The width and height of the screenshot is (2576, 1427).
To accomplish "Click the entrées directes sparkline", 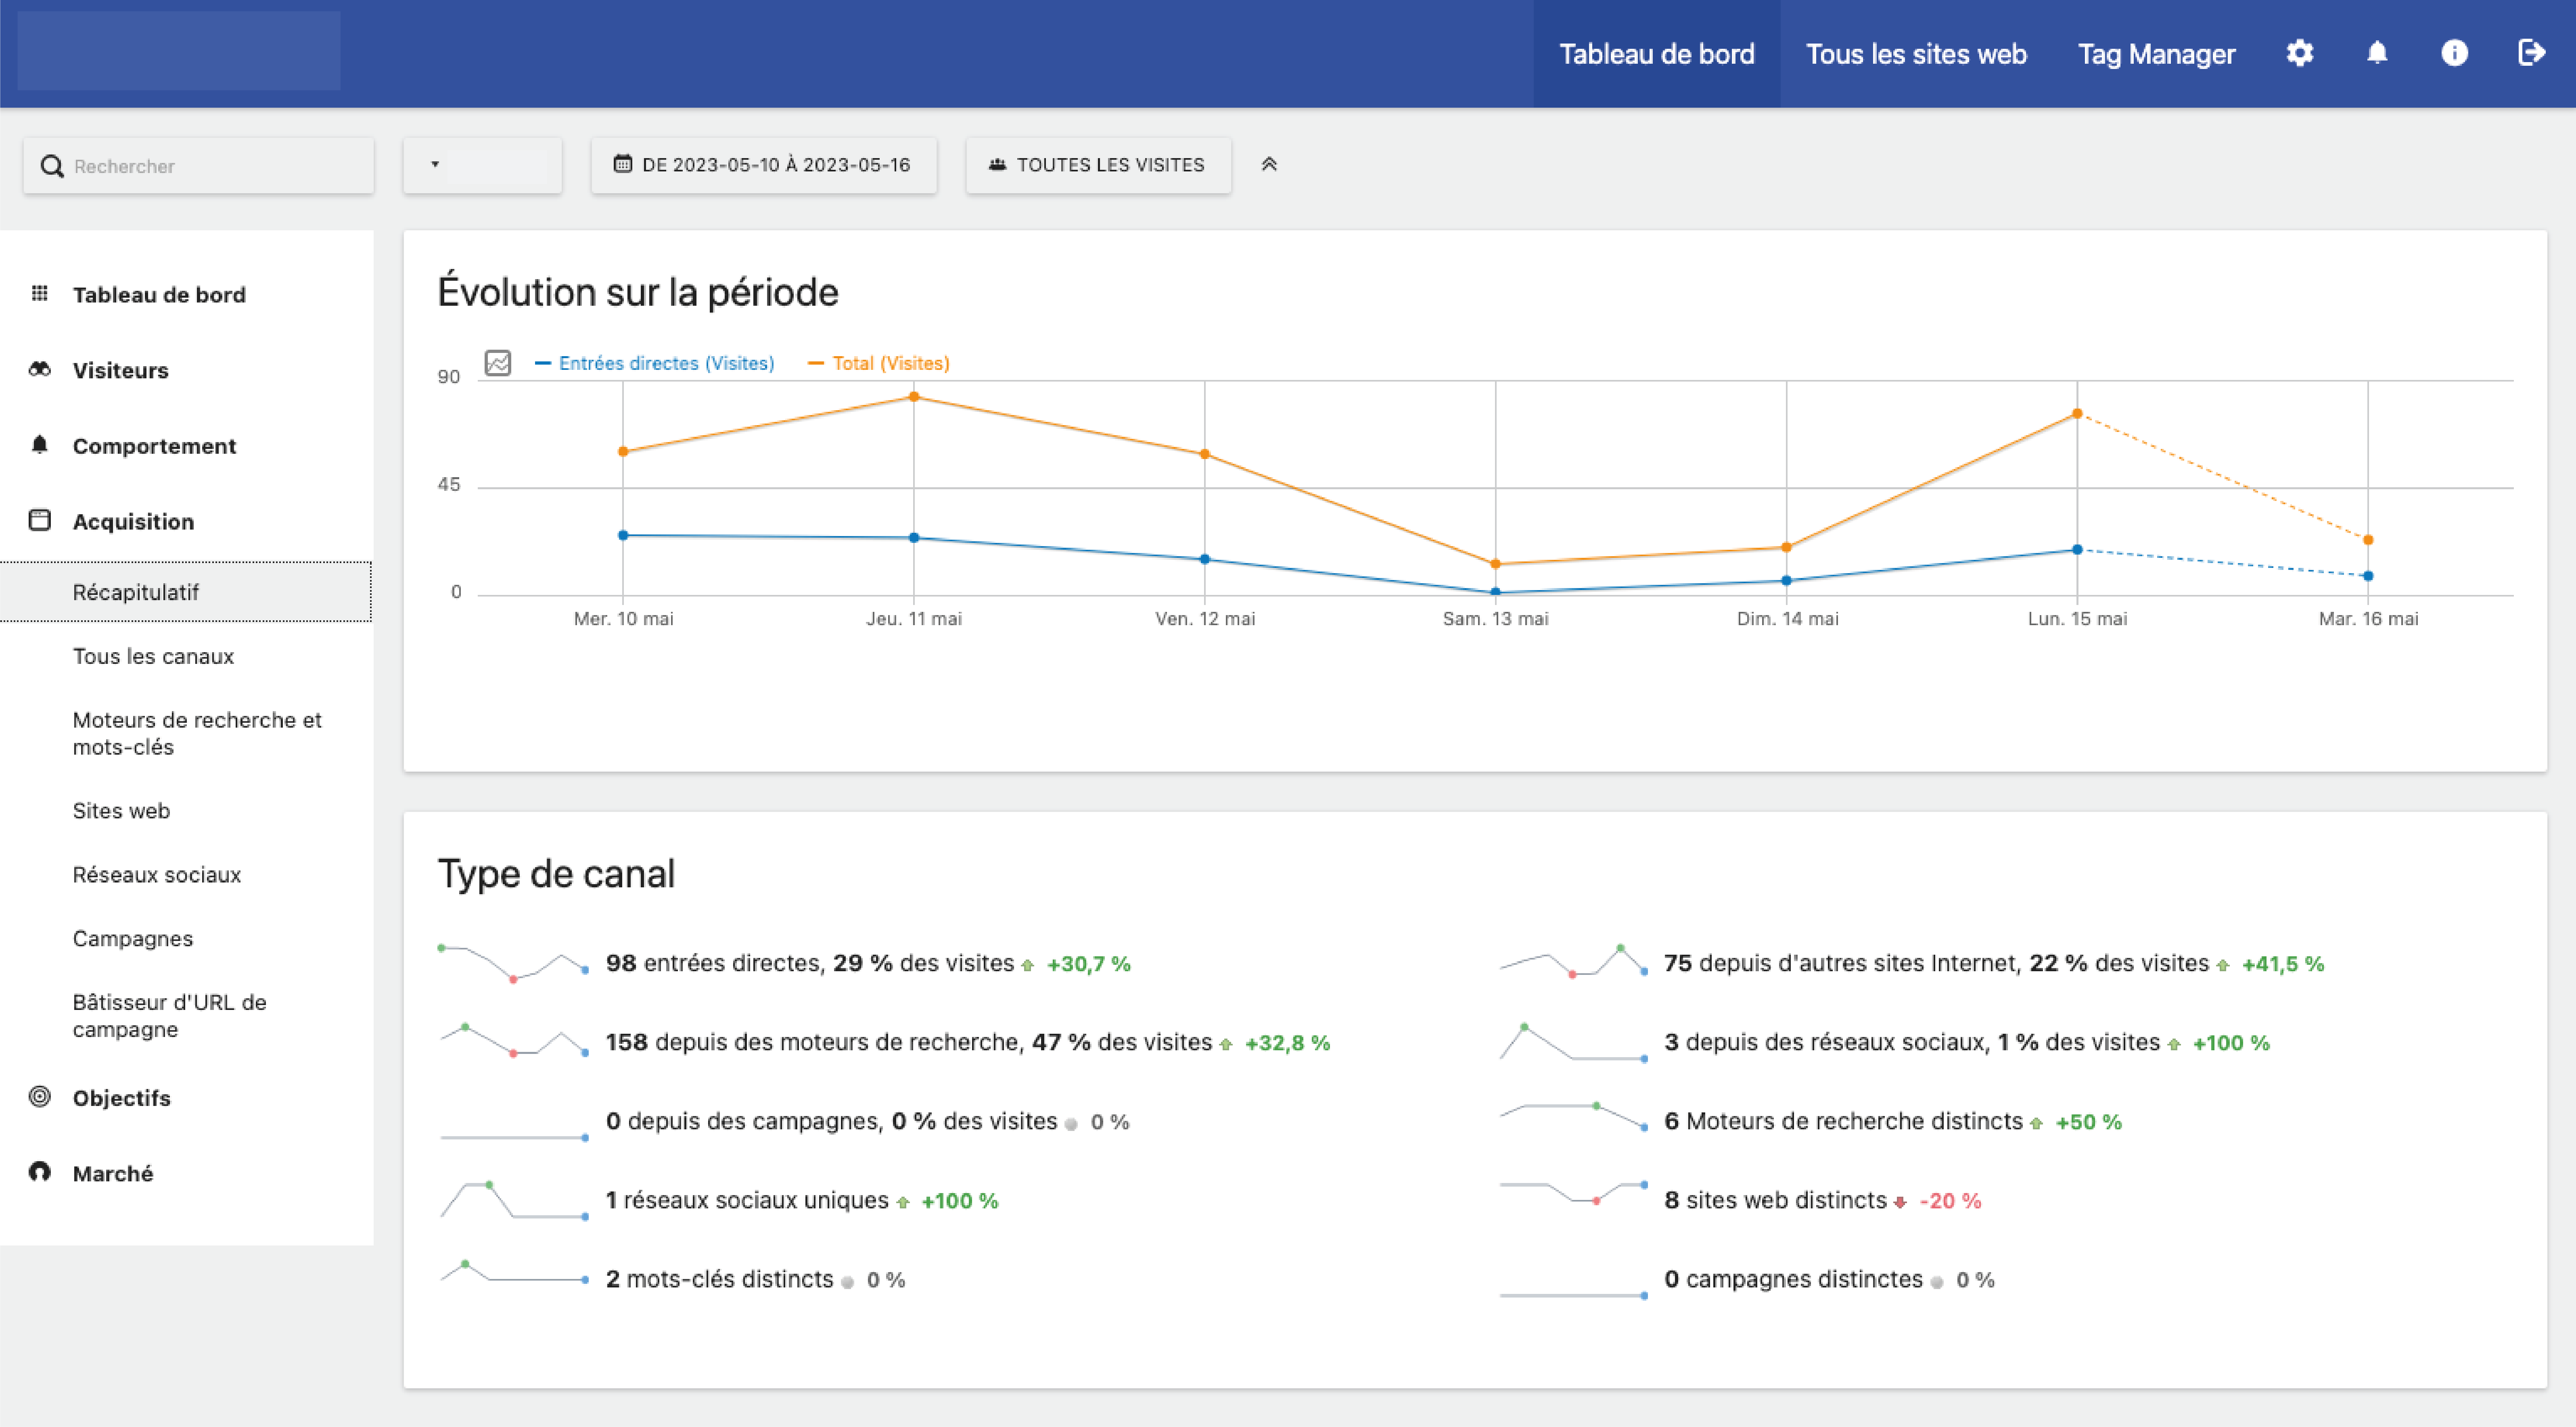I will 513,963.
